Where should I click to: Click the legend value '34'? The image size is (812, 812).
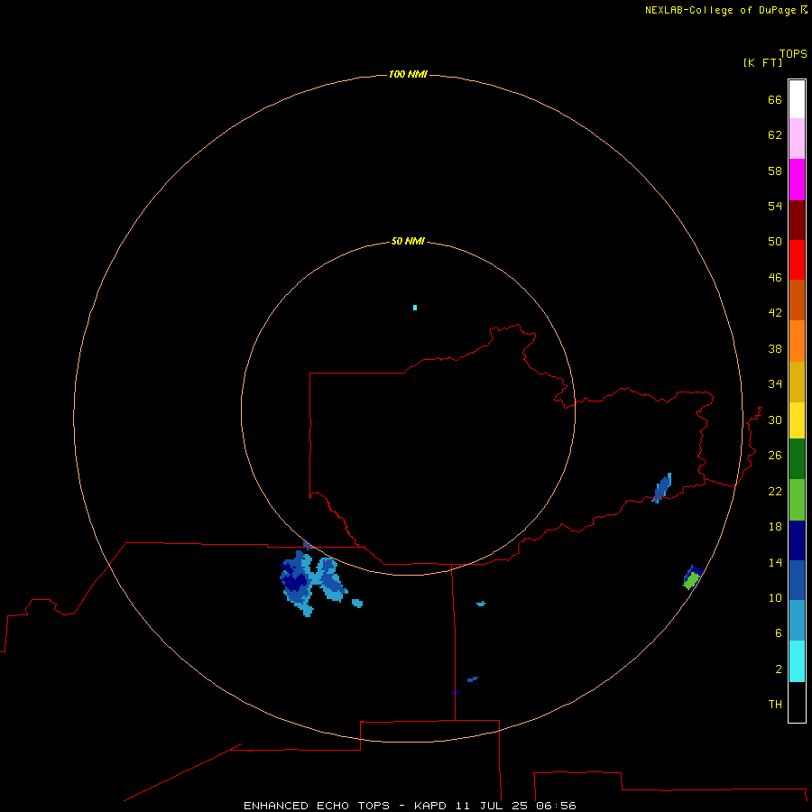pyautogui.click(x=775, y=384)
